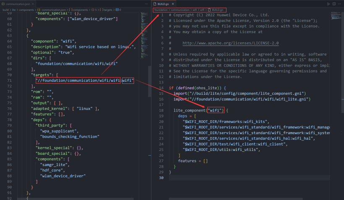The width and height of the screenshot is (344, 200).
Task: Click the "third_party" key
Action: point(52,125)
